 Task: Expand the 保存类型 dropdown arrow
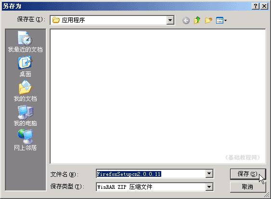click(209, 187)
